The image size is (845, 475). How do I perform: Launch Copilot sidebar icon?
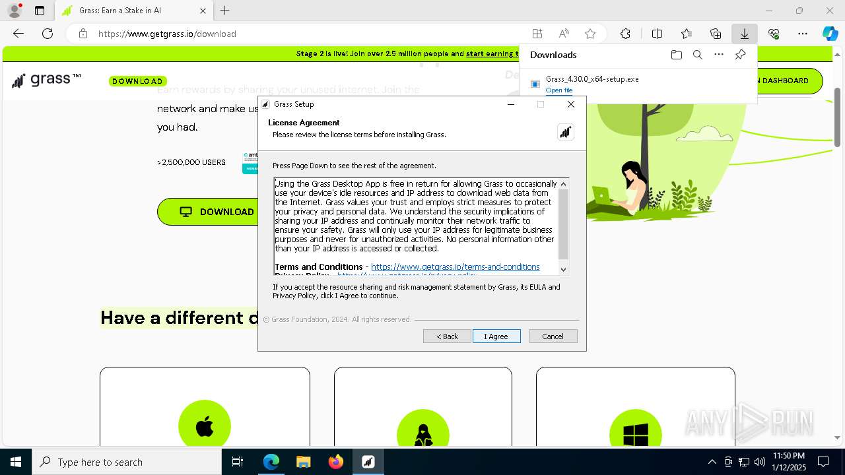click(830, 34)
